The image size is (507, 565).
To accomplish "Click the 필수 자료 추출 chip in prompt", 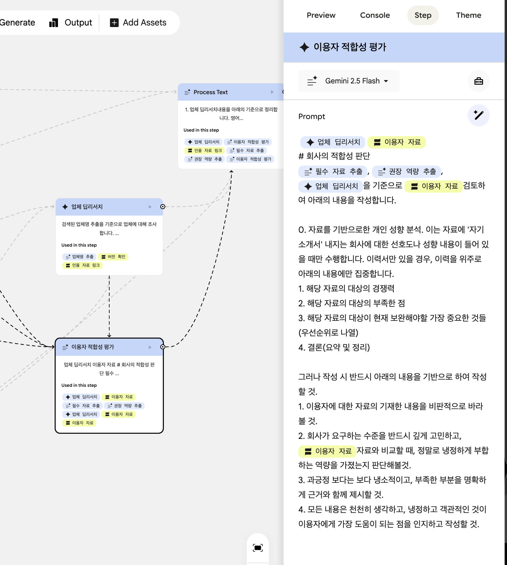I will tap(333, 171).
